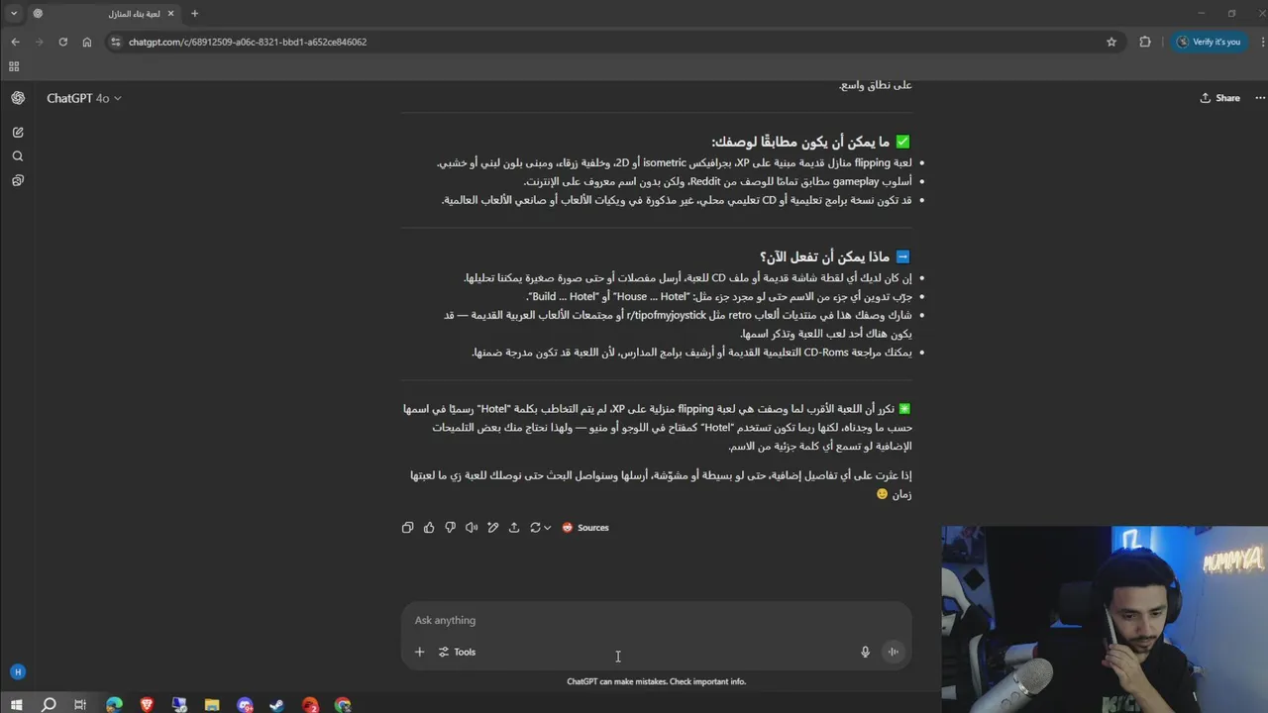The height and width of the screenshot is (713, 1268).
Task: Edit the response in canvas
Action: (492, 528)
